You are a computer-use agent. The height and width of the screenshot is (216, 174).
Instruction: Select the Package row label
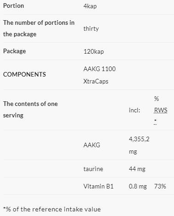(x=15, y=51)
